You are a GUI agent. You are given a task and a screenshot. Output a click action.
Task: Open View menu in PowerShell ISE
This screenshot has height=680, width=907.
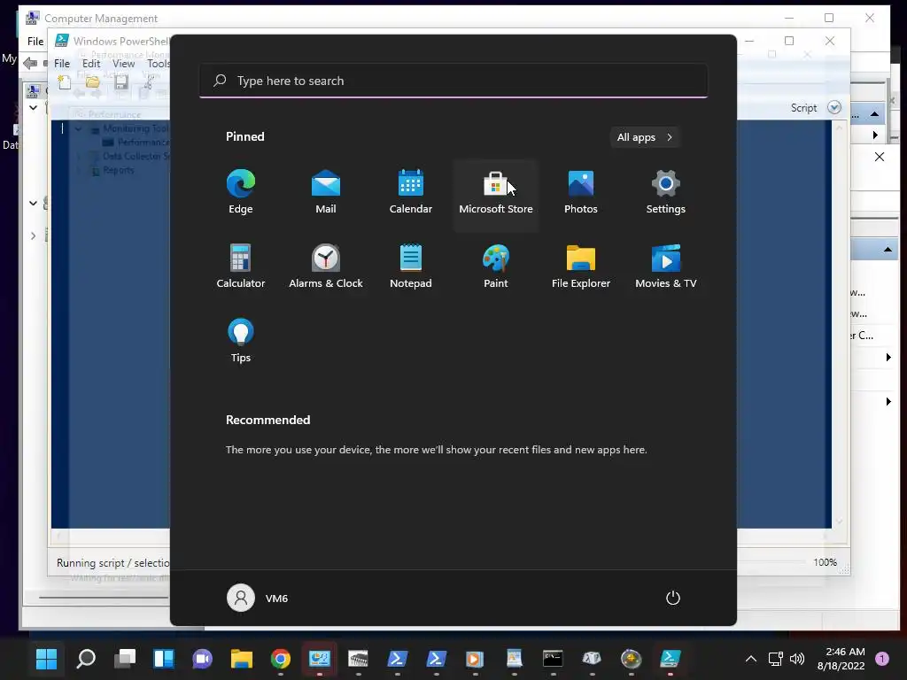(x=123, y=64)
